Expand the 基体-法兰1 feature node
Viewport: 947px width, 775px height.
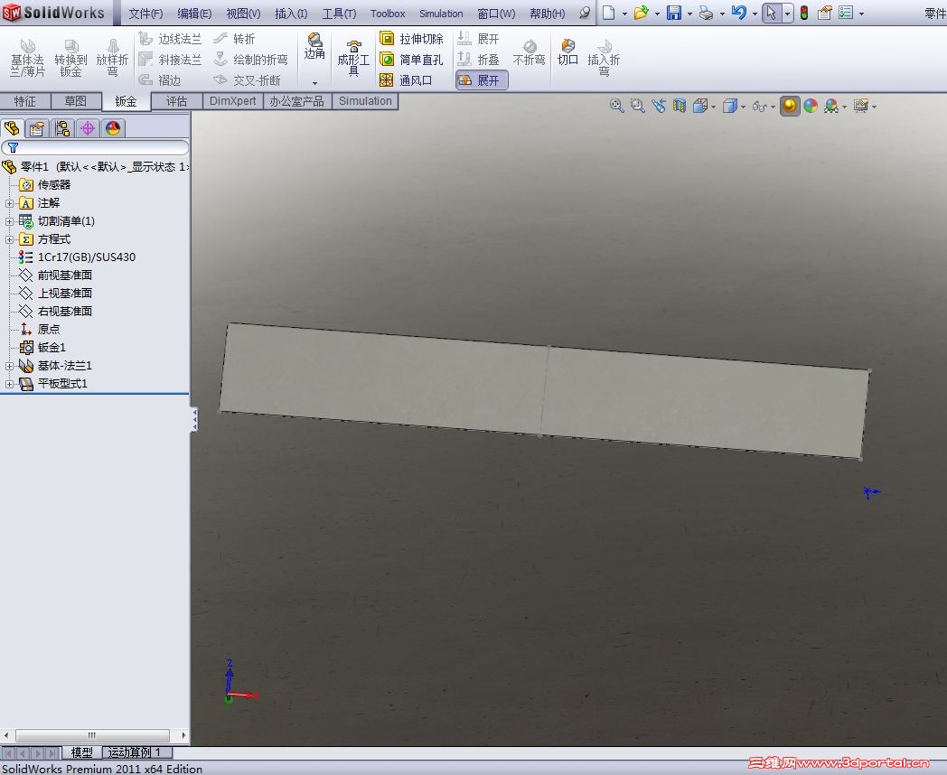click(x=9, y=366)
